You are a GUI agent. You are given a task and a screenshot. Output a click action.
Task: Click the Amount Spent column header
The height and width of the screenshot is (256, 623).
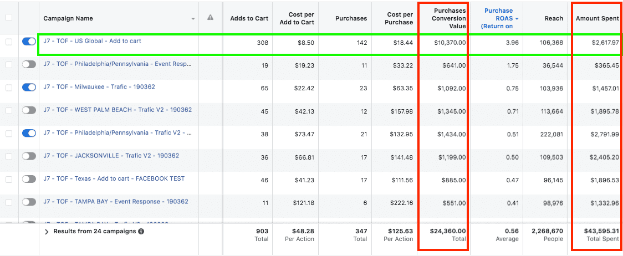tap(597, 18)
